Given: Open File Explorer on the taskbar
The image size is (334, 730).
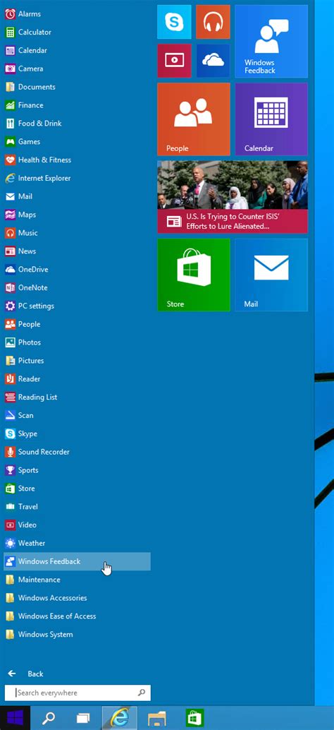Looking at the screenshot, I should tap(157, 718).
